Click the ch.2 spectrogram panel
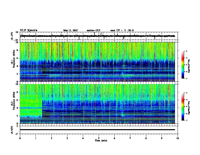The height and width of the screenshot is (155, 200). pyautogui.click(x=97, y=104)
